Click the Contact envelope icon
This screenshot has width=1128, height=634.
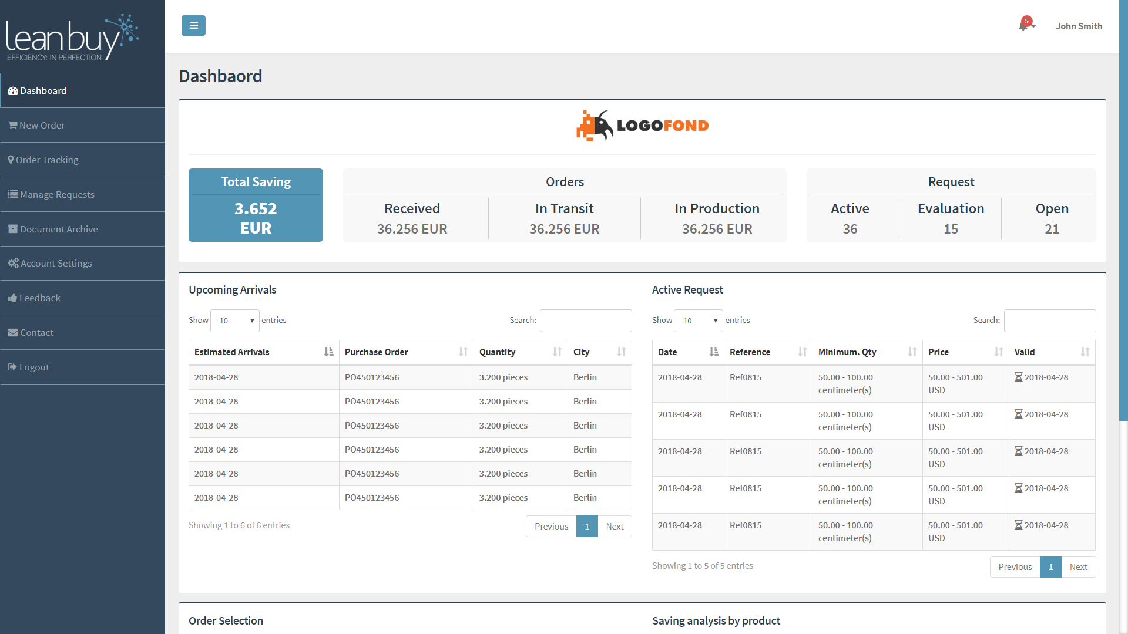click(x=12, y=332)
